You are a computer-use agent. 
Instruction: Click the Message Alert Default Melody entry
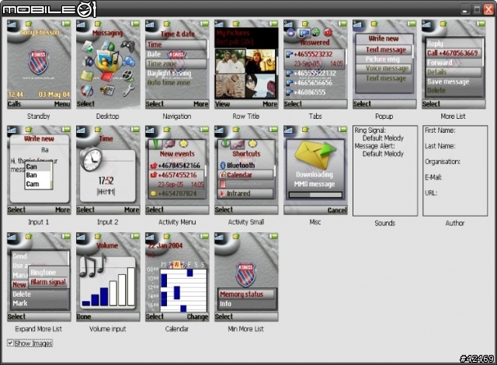coord(383,154)
